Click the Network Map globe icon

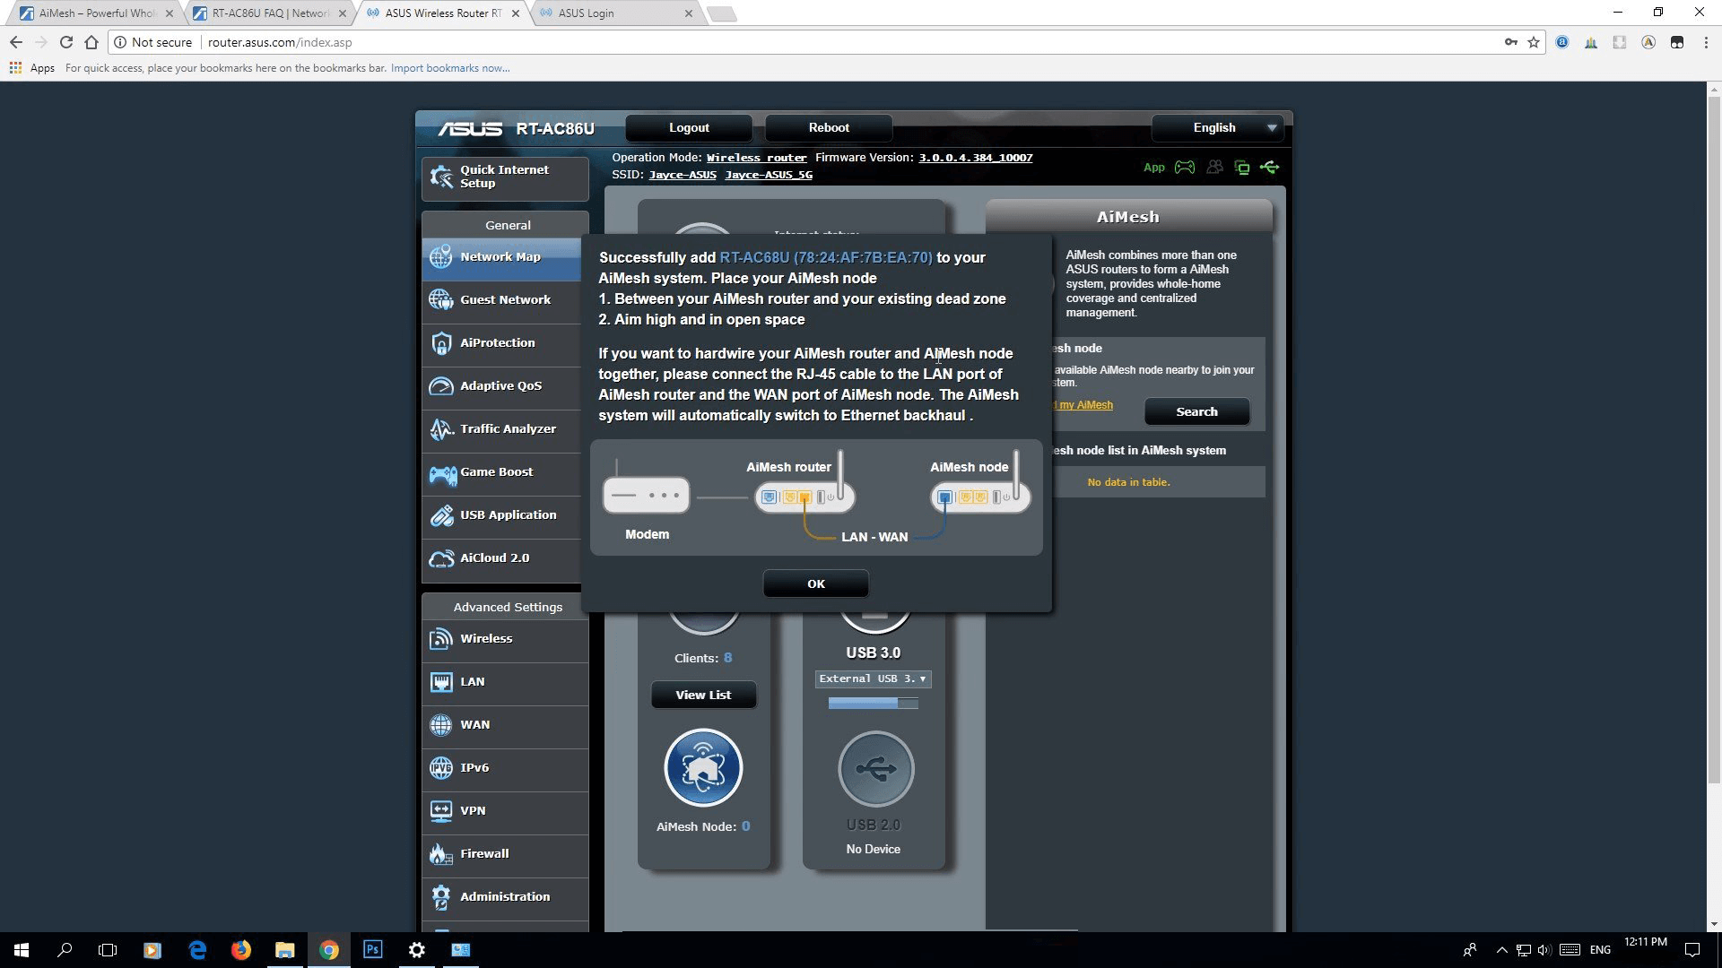tap(440, 257)
